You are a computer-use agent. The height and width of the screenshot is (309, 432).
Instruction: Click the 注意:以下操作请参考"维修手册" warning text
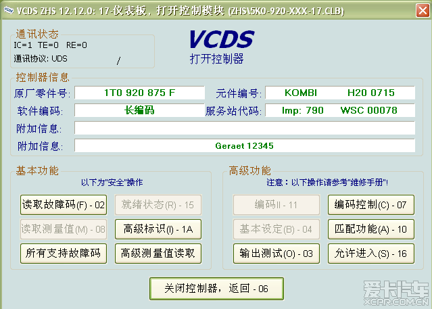(327, 183)
